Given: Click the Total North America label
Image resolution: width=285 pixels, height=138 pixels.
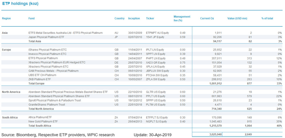Looking at the screenshot, I should (x=41, y=109).
